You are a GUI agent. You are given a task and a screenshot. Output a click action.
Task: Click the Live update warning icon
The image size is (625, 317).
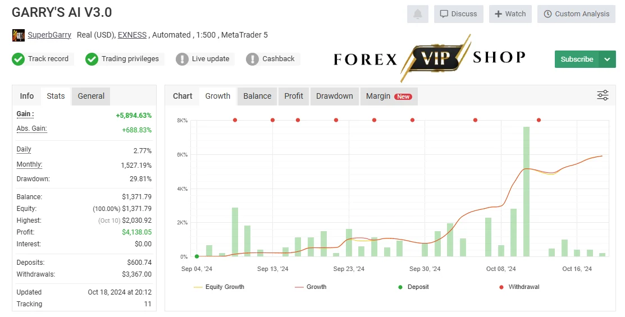(182, 59)
